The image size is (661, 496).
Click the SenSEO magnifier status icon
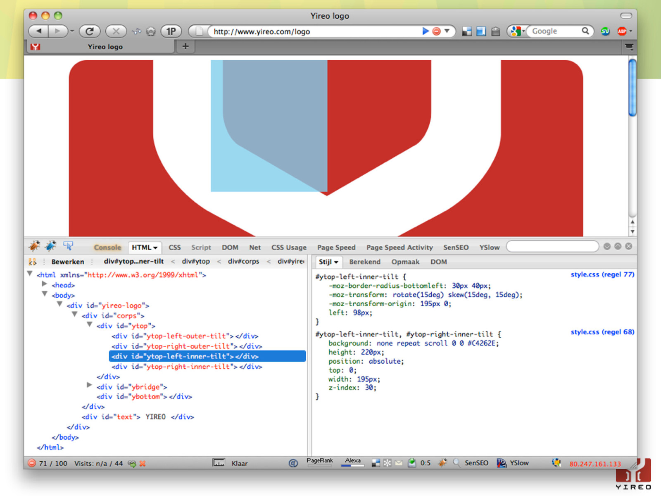[x=457, y=463]
